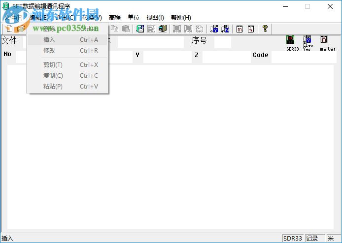This screenshot has width=342, height=243.
Task: Choose 插入 Ctrl+A in the edit menu
Action: (x=68, y=40)
